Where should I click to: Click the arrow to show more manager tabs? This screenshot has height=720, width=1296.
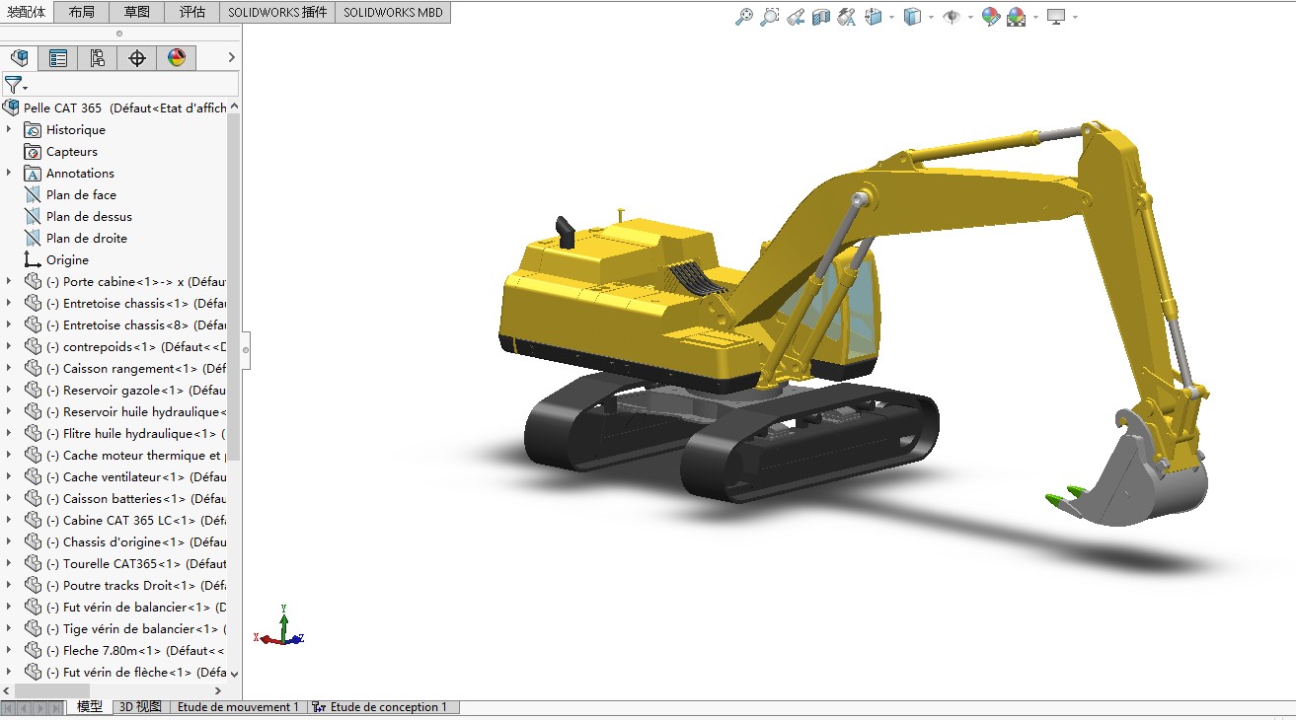coord(232,58)
